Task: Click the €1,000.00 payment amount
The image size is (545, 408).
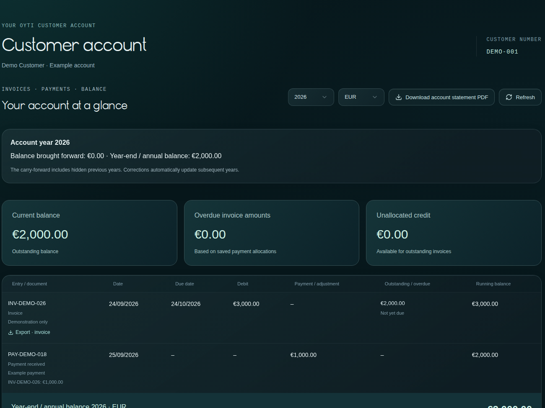Action: 304,355
